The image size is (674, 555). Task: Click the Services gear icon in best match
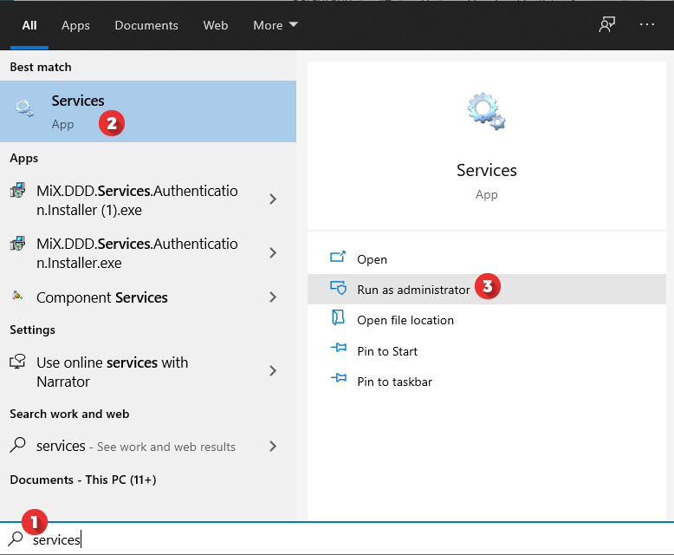24,108
